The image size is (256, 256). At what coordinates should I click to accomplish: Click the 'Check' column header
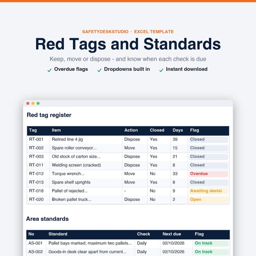[143, 234]
